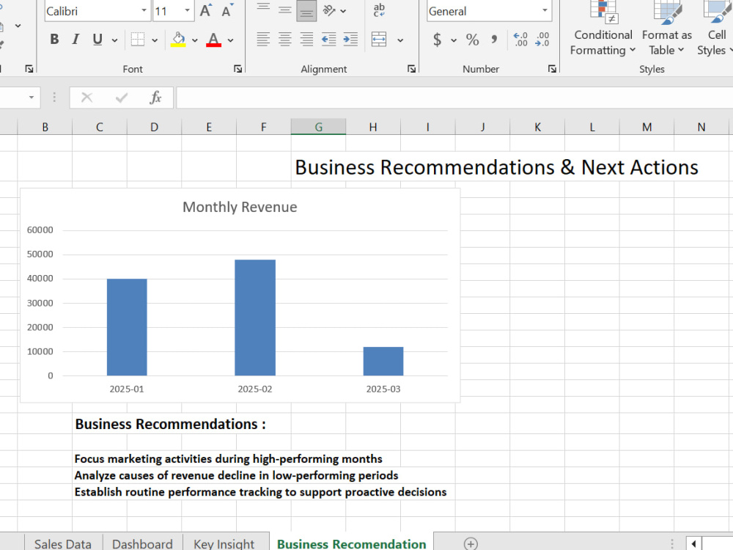Click Insert Function fx button
The image size is (733, 550).
(155, 98)
